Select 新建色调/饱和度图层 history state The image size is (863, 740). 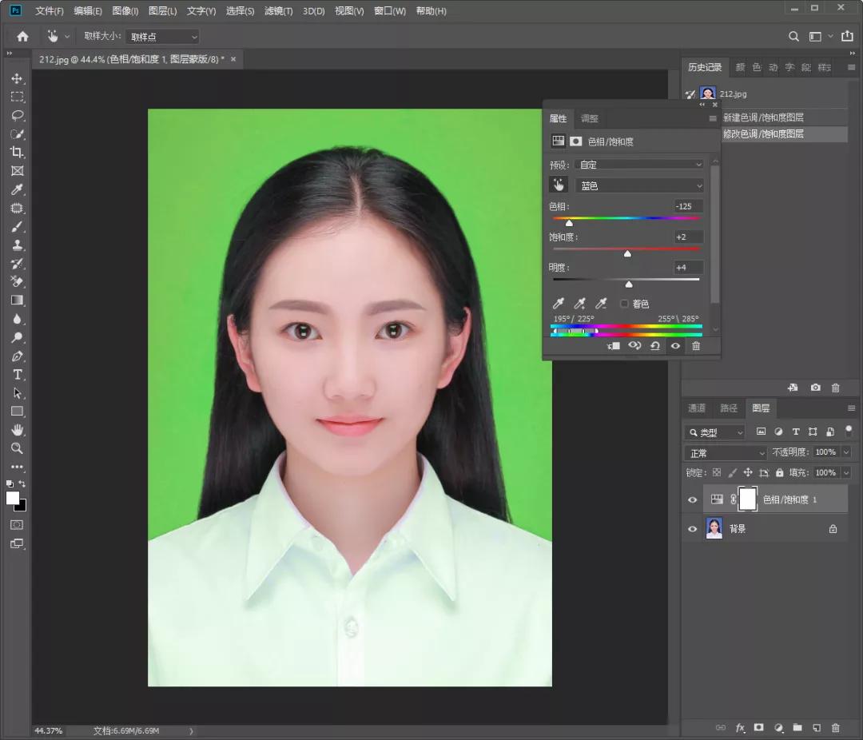pyautogui.click(x=763, y=117)
